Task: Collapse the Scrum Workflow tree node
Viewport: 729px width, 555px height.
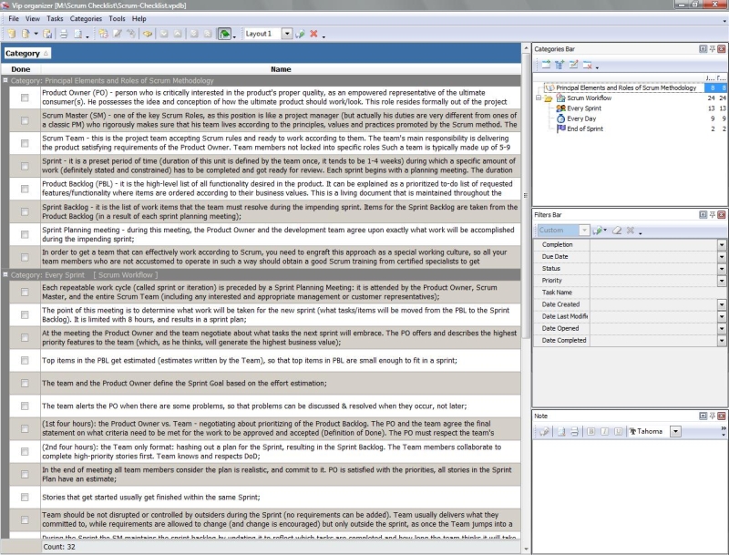Action: [539, 98]
